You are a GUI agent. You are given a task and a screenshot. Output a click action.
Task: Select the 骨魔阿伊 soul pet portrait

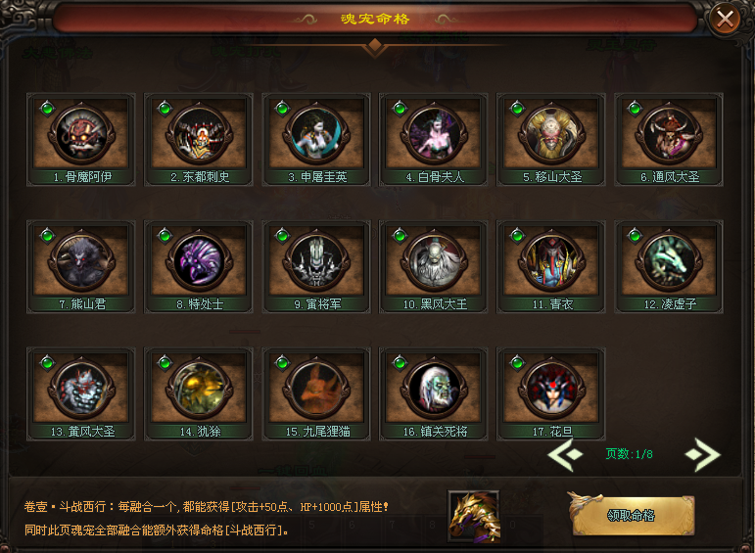(81, 135)
